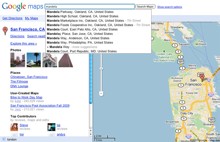Select Mandela Court, Port Republic suggestion

98,51
